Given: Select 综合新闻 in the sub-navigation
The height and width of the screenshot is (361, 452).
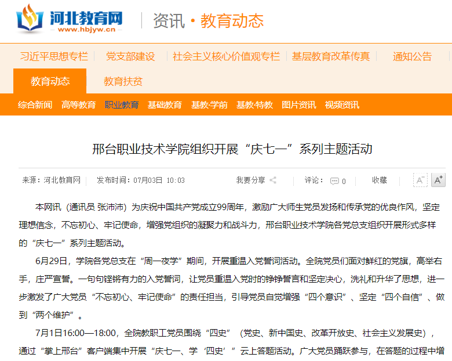Looking at the screenshot, I should pyautogui.click(x=35, y=105).
